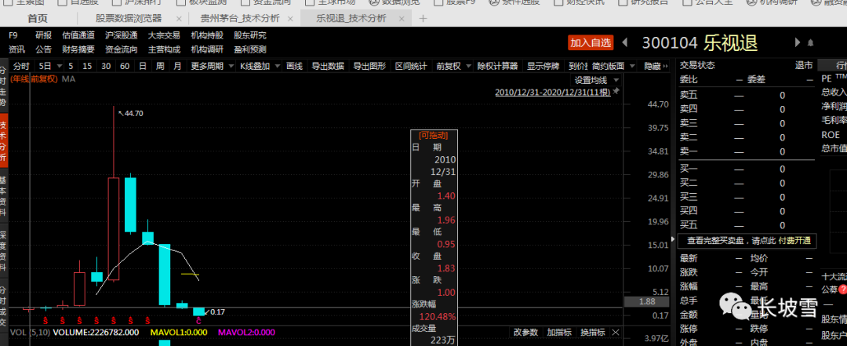Click the price alert bell icon
847x346 pixels.
point(810,42)
